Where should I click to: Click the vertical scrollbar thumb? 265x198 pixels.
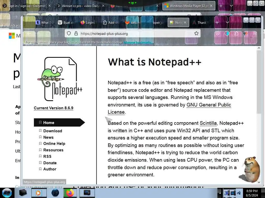259,82
